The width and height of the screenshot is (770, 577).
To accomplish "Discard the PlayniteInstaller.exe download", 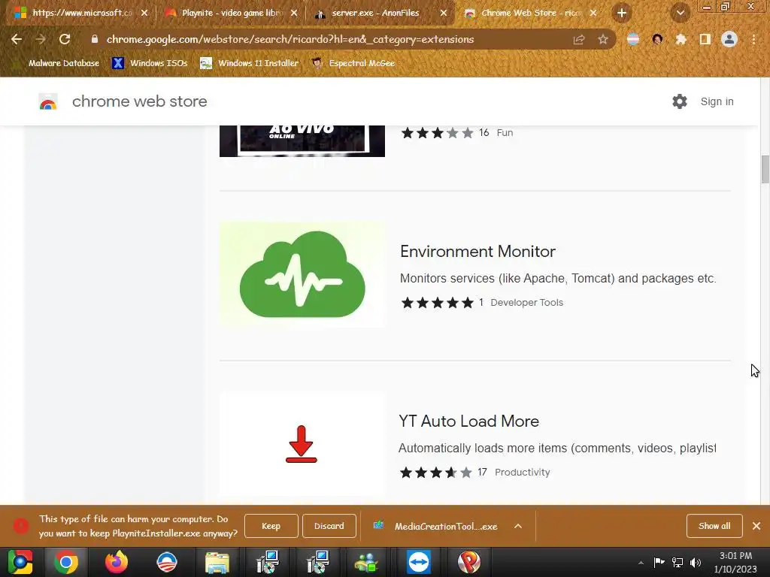I will point(329,526).
